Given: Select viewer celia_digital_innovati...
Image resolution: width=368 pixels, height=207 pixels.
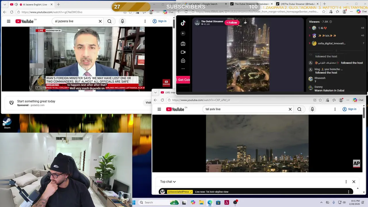Looking at the screenshot, I should (331, 43).
